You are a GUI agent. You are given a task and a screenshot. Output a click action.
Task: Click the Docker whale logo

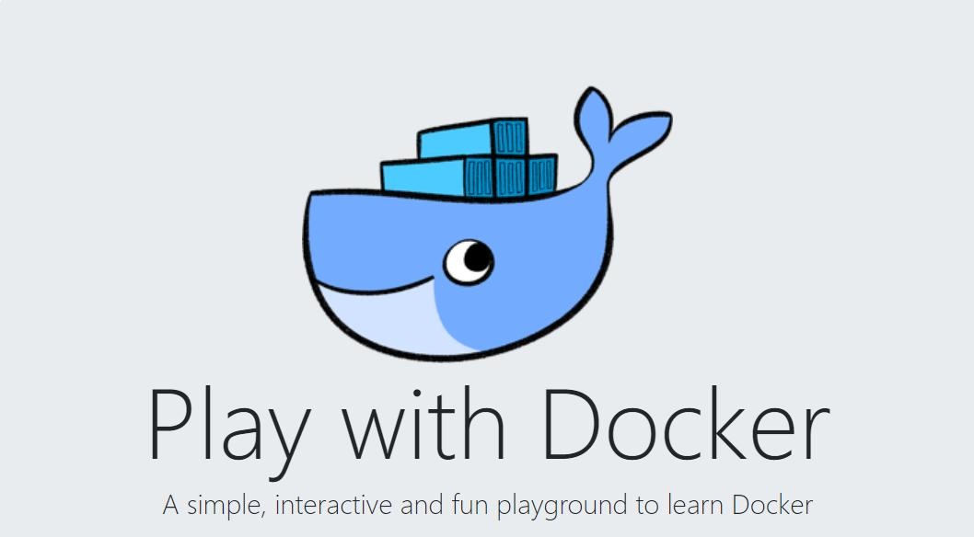point(488,223)
